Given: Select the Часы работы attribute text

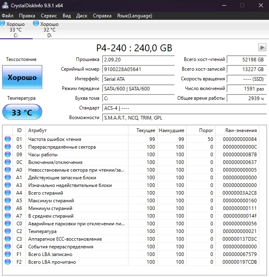Looking at the screenshot, I should pyautogui.click(x=43, y=155).
